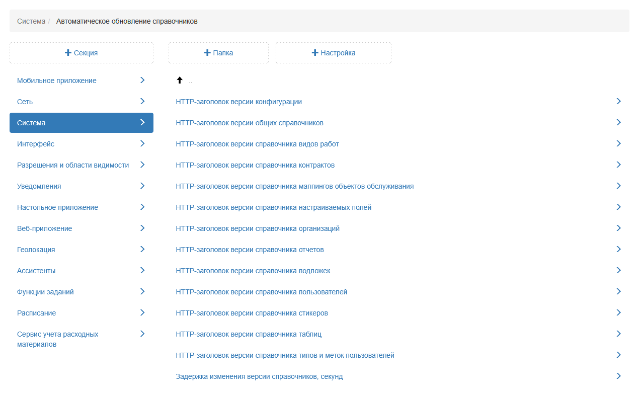Open HTTP-заголовок версии справочника пользователей
This screenshot has height=398, width=639.
point(262,292)
